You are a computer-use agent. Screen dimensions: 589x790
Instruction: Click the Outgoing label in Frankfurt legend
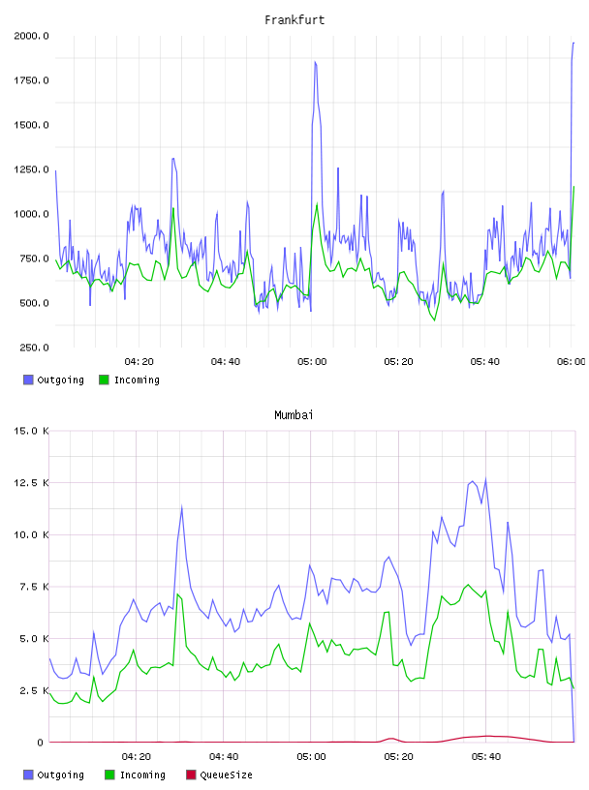(x=60, y=380)
